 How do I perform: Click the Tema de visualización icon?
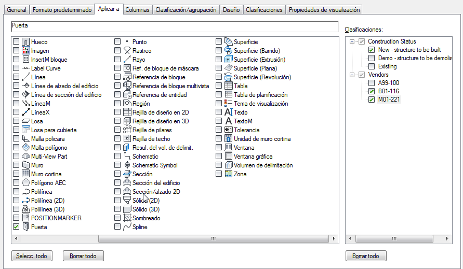click(x=229, y=104)
